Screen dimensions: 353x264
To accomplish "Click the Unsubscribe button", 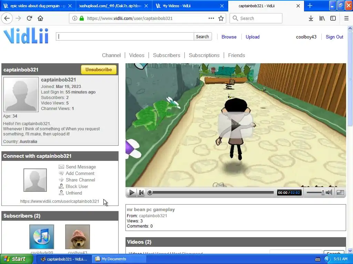I will (x=99, y=69).
